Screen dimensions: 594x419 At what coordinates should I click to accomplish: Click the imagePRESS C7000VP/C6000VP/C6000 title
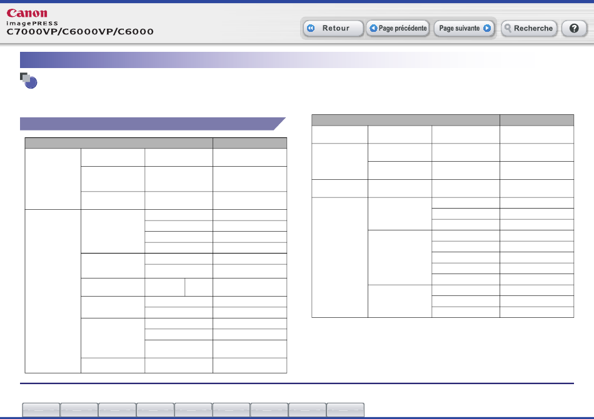80,31
